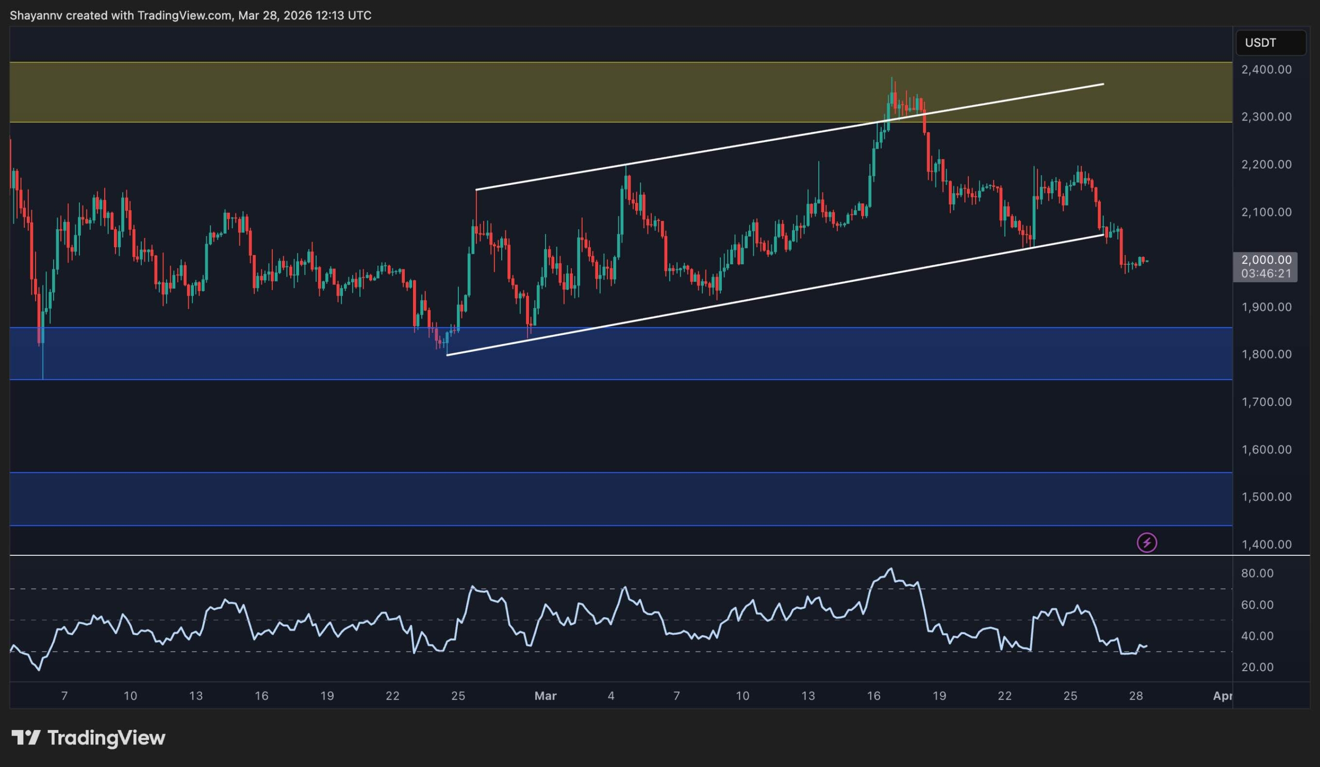
Task: Click the 16 date marker on time axis
Action: 873,696
